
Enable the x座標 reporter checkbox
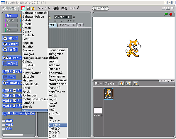tap(4, 121)
